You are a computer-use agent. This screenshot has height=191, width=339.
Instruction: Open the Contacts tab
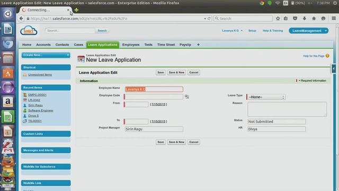point(63,45)
